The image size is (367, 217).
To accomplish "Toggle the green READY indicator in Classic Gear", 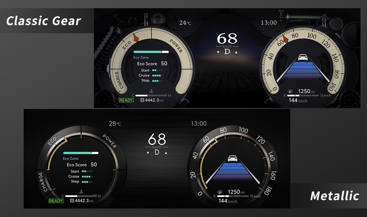I will [126, 100].
